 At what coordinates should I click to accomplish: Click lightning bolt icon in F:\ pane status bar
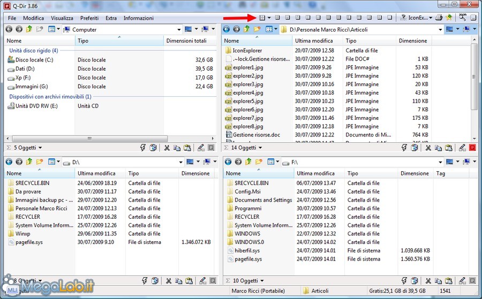tap(404, 281)
